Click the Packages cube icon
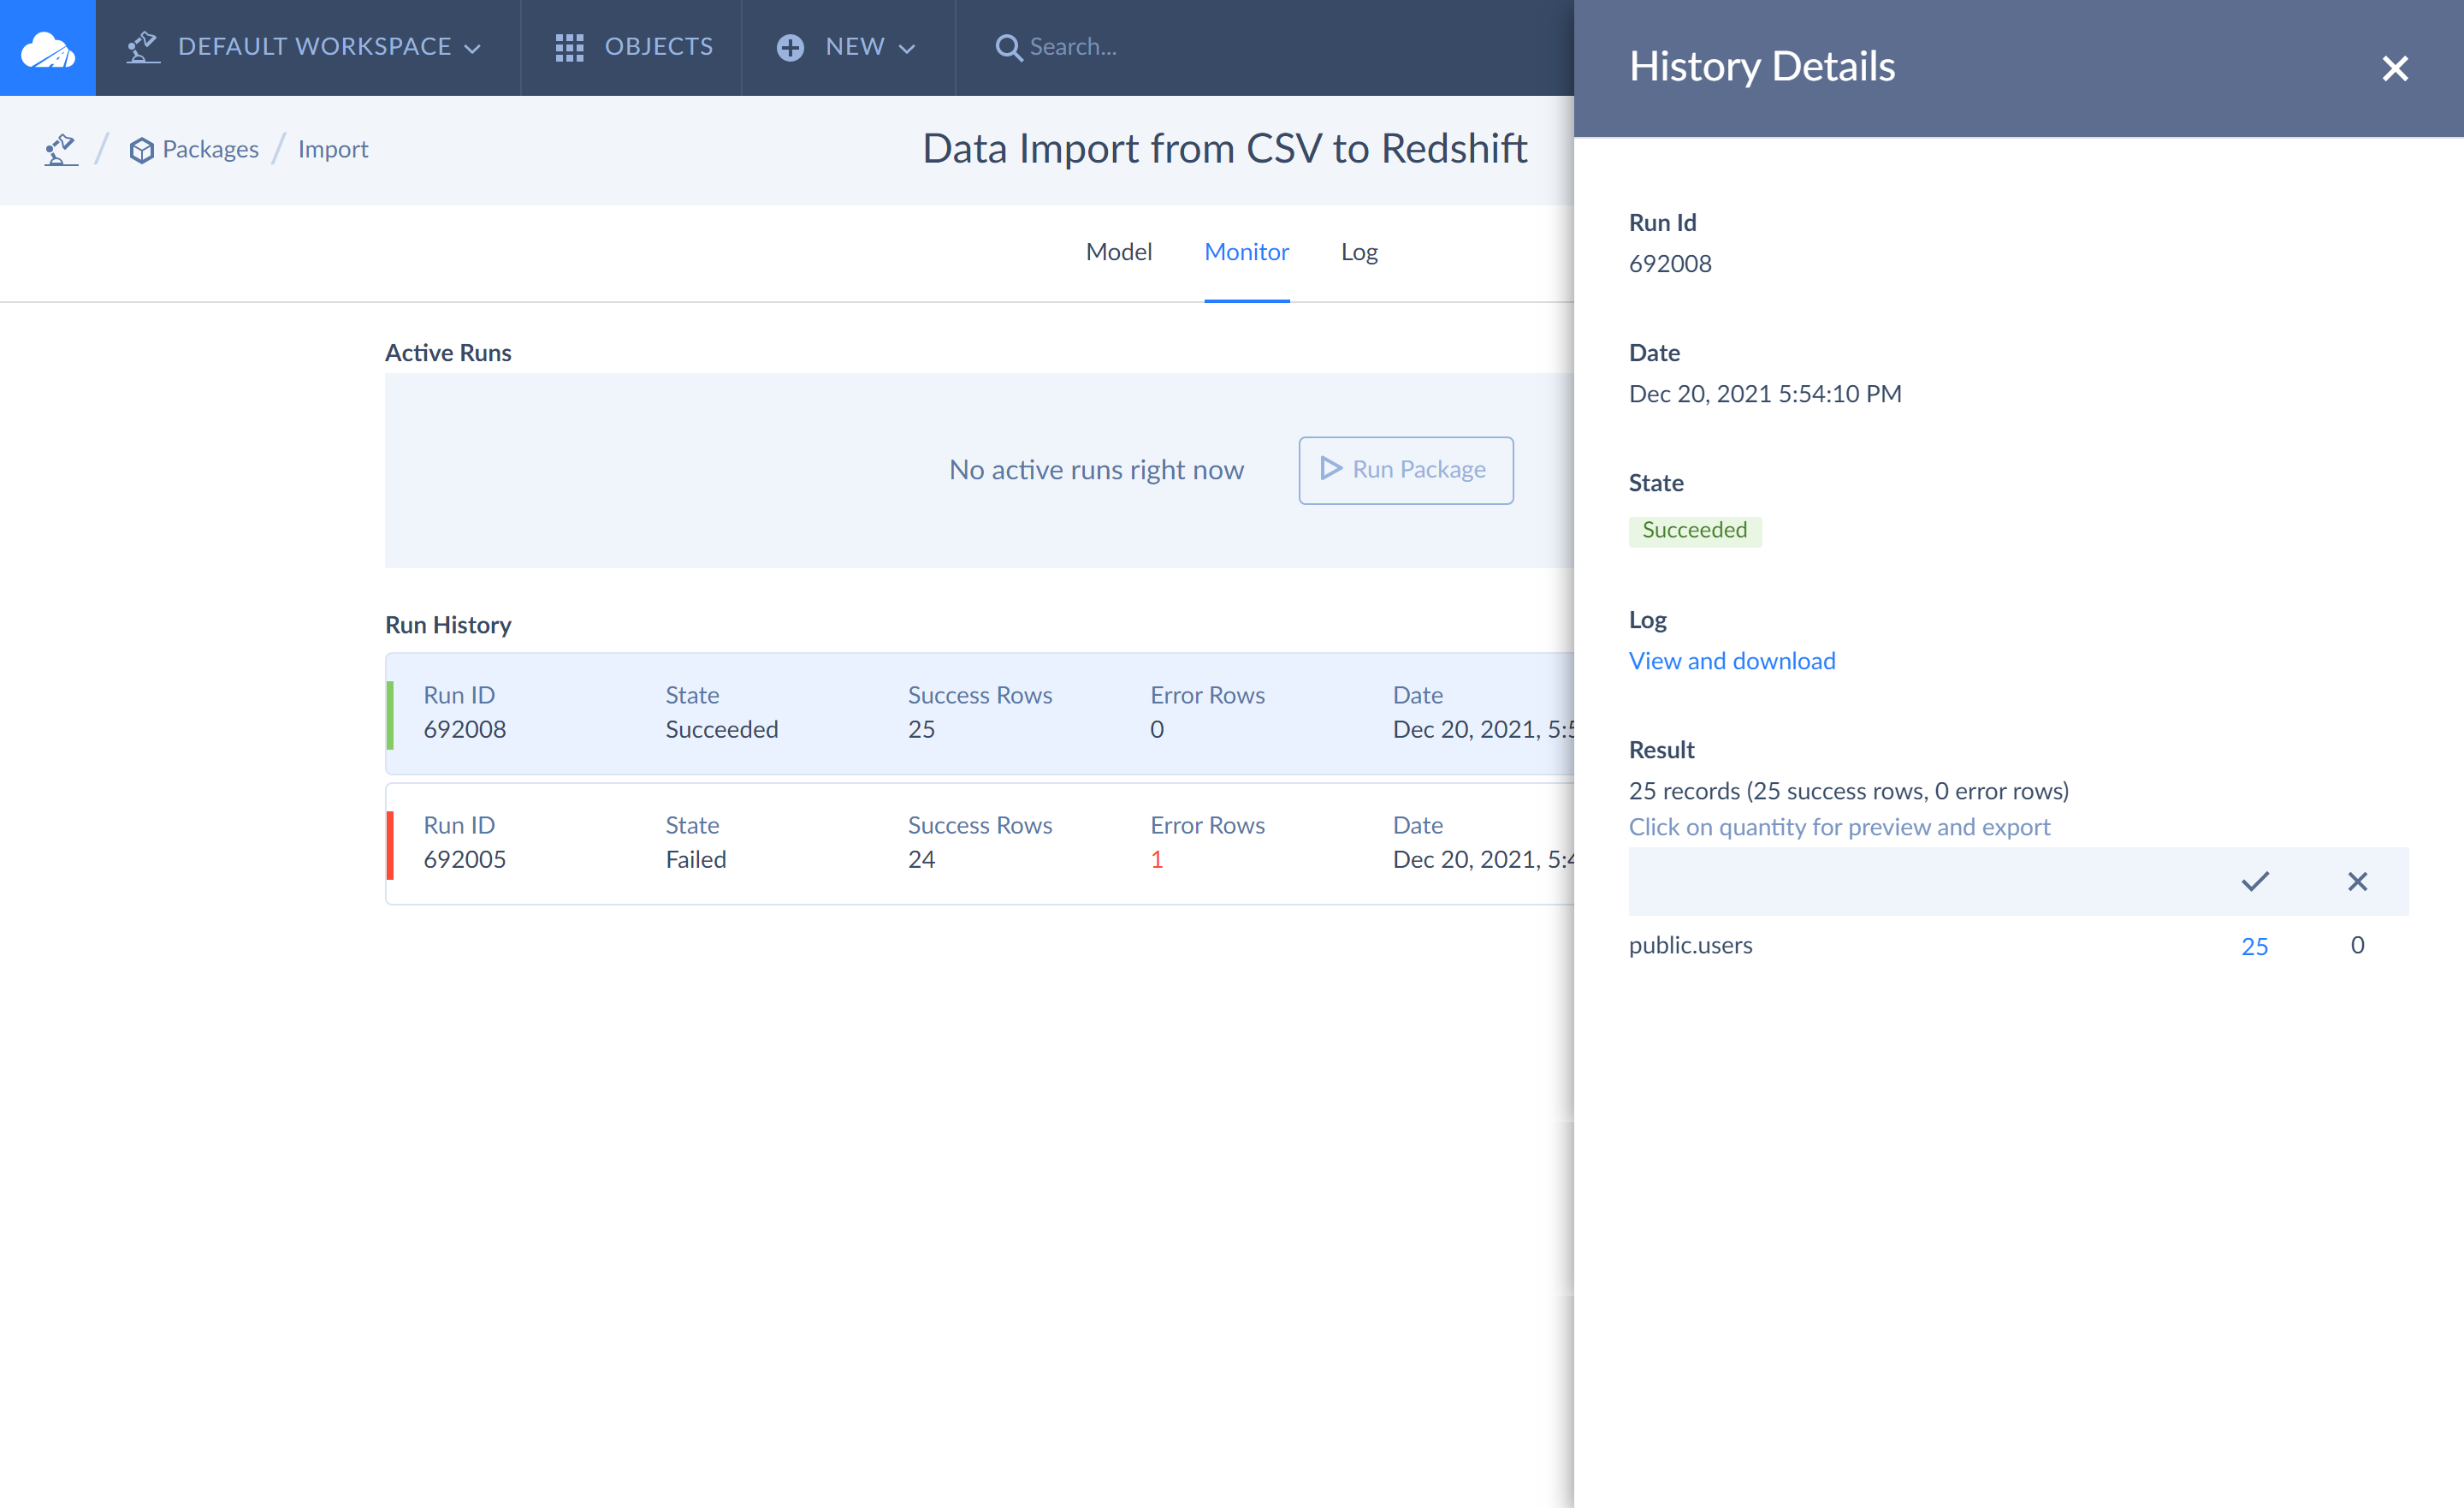2464x1508 pixels. point(141,150)
